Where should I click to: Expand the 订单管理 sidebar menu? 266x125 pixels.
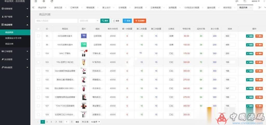pyautogui.click(x=15, y=51)
